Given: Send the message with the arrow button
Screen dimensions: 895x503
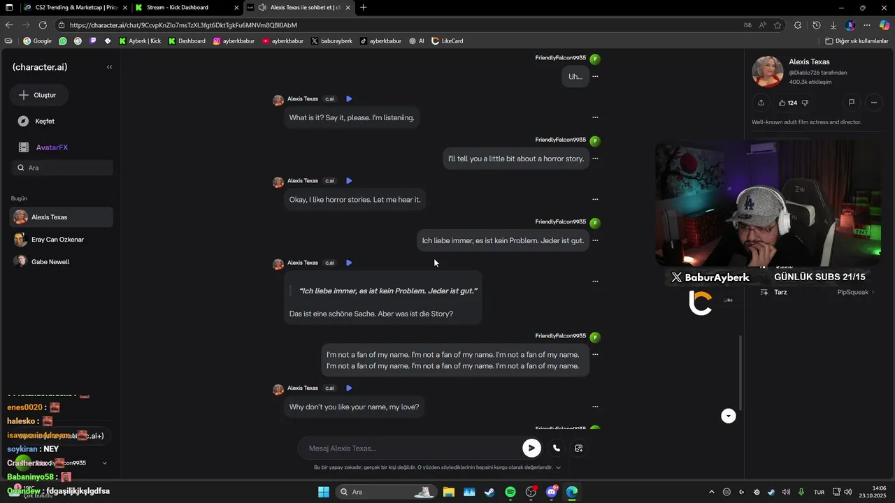Looking at the screenshot, I should [531, 448].
